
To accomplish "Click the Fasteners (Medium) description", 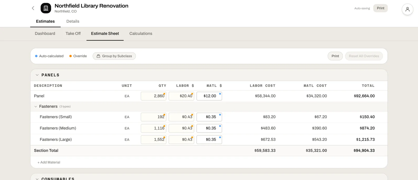I will pos(58,128).
